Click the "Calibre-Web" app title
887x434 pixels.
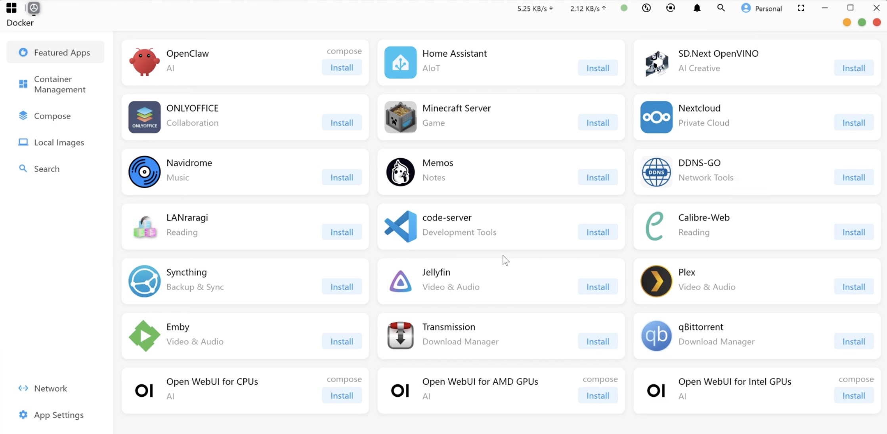point(704,218)
